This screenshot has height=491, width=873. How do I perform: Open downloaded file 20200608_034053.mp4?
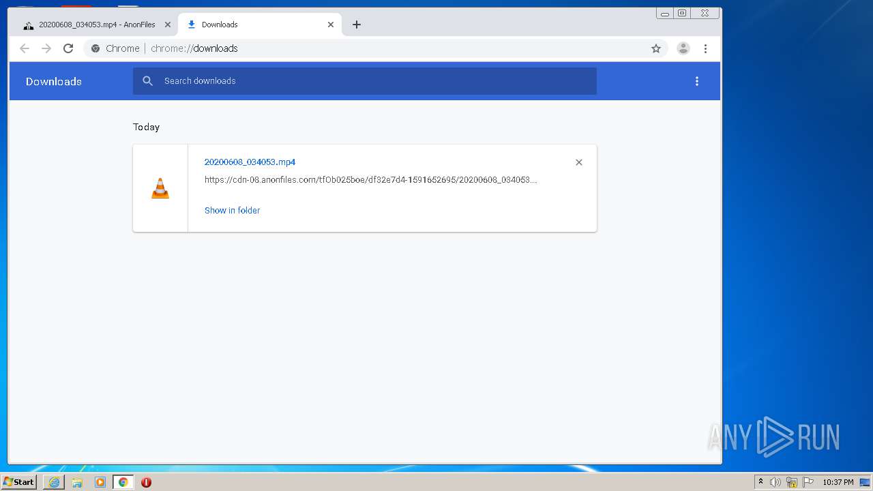250,162
